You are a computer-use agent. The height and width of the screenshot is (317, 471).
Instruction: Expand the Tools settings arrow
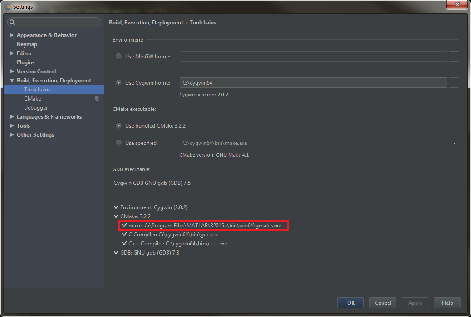coord(12,125)
